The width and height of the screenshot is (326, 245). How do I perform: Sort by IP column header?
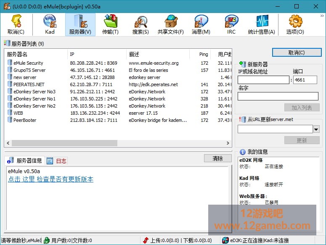pos(97,54)
